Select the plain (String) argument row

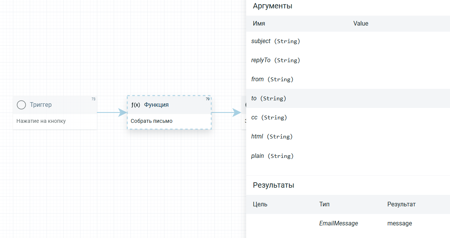[348, 156]
